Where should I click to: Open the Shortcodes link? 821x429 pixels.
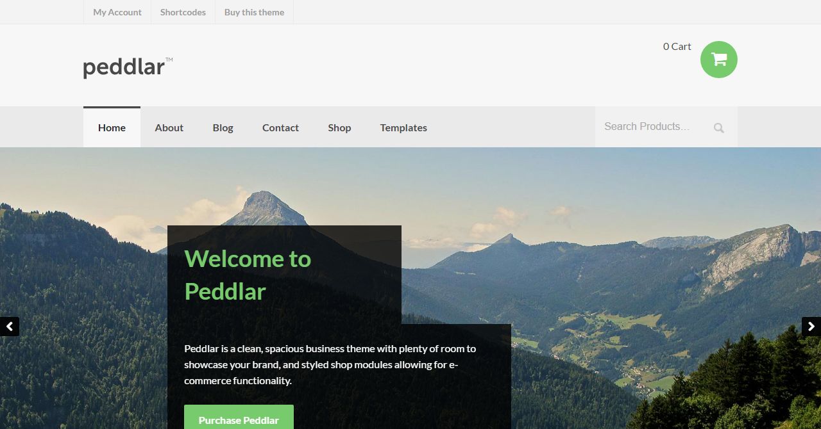pyautogui.click(x=183, y=12)
